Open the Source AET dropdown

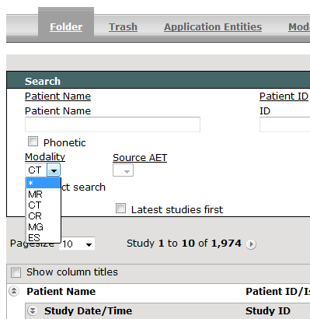point(123,170)
